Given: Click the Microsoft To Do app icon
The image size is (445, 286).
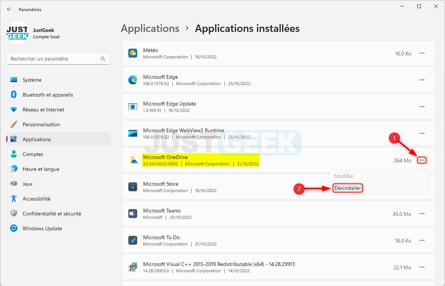Looking at the screenshot, I should pyautogui.click(x=133, y=240).
